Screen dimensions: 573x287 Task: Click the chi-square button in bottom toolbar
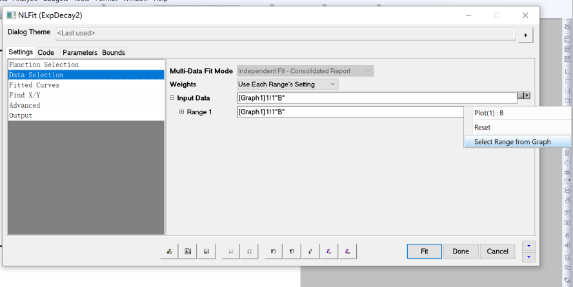(310, 252)
